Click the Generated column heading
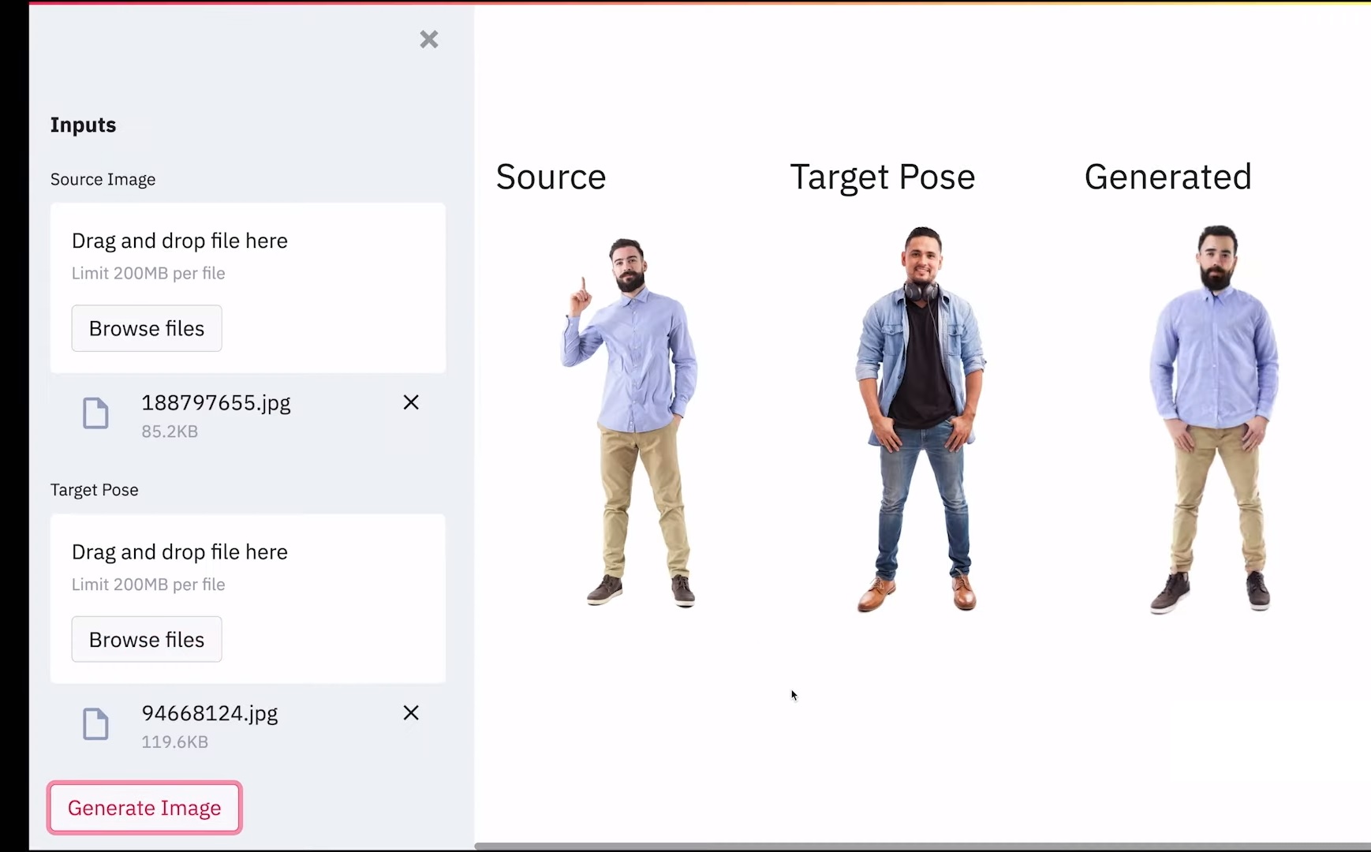The image size is (1371, 852). coord(1168,177)
